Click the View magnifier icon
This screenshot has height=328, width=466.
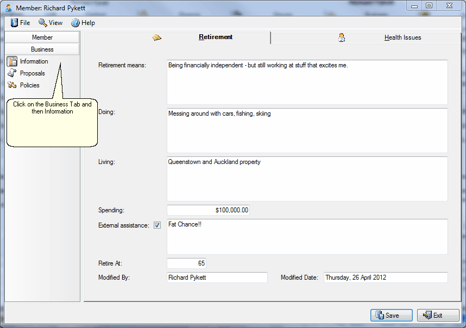point(42,23)
